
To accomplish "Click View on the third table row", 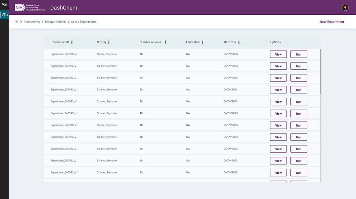I will (278, 78).
